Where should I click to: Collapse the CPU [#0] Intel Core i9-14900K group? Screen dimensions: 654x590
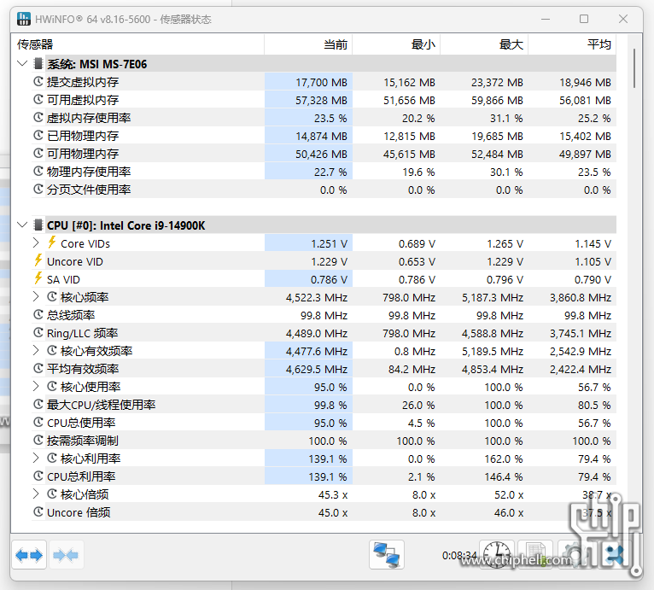[22, 225]
